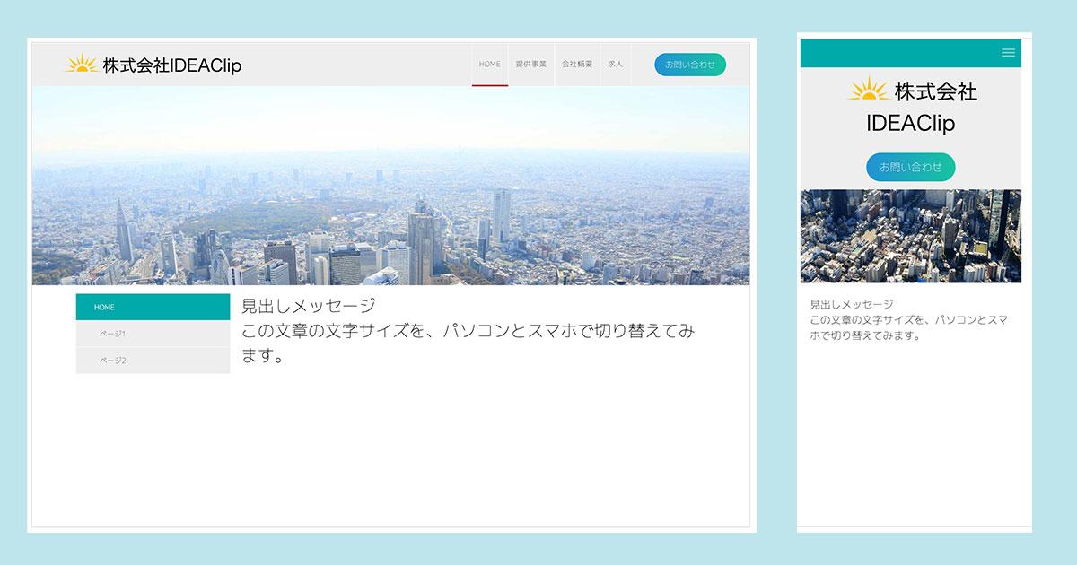Click the desktop paragraph starting この文章の文字サイズを
This screenshot has height=565, width=1077.
[468, 343]
